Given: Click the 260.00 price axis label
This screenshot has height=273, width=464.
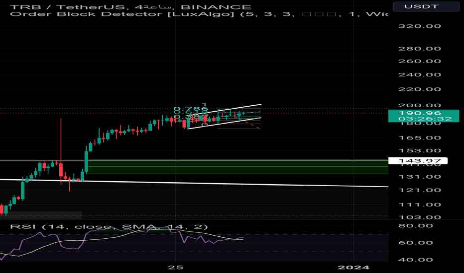Looking at the screenshot, I should point(420,62).
